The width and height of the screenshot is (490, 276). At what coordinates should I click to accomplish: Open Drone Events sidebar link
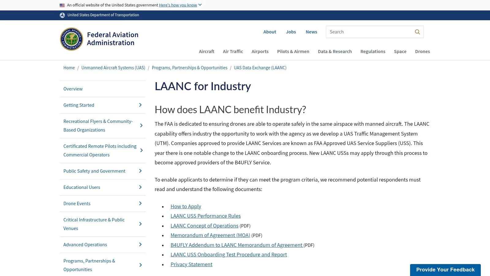(x=77, y=204)
